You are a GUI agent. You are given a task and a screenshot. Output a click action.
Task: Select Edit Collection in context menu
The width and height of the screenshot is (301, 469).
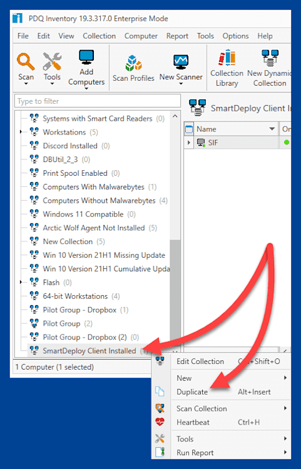[200, 361]
